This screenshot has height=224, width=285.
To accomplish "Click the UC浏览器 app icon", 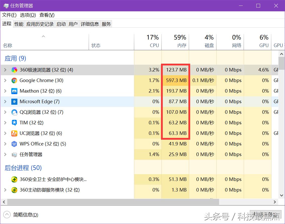I will (15, 133).
